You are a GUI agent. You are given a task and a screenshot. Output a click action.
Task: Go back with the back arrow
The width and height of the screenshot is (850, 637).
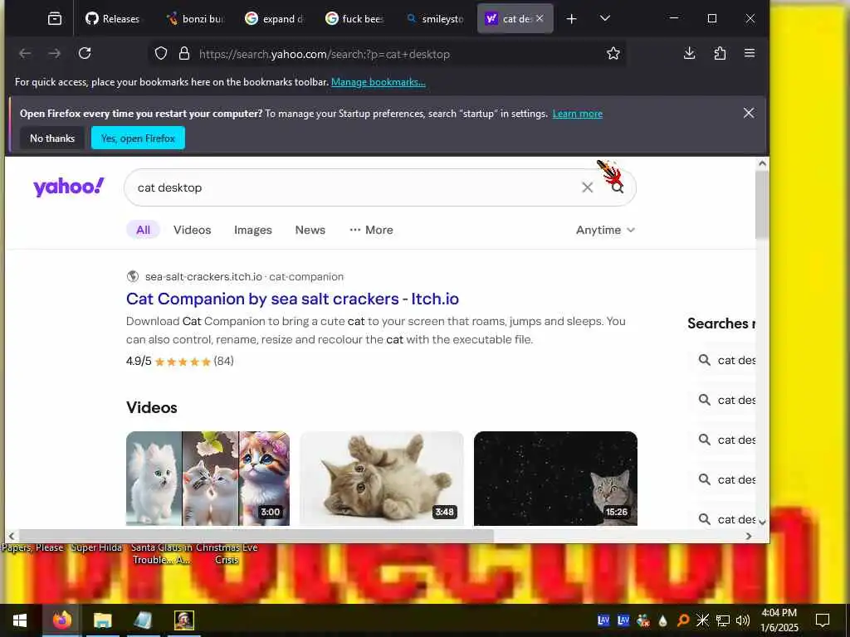click(25, 53)
